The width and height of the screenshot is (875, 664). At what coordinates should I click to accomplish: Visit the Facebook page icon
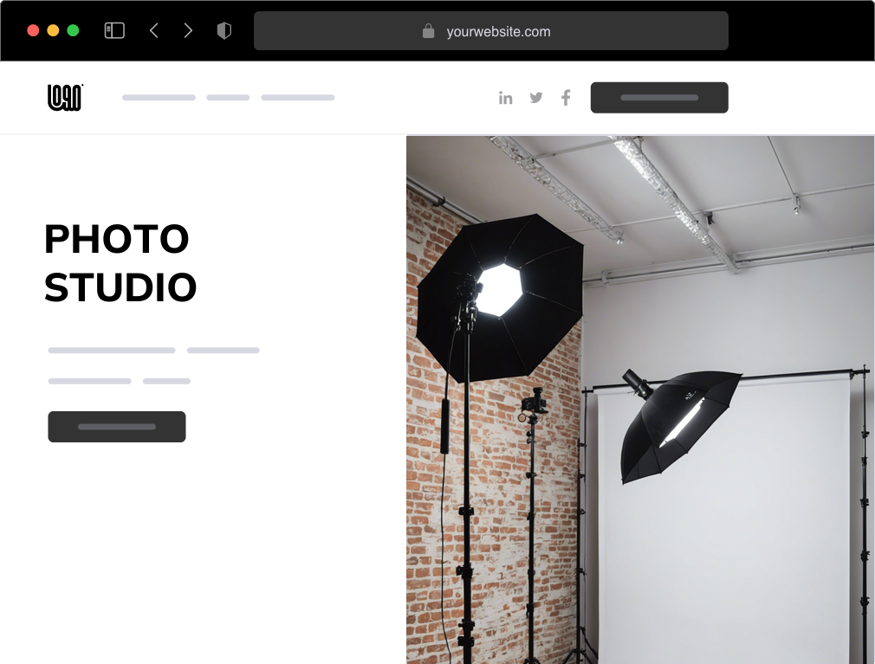(x=566, y=98)
